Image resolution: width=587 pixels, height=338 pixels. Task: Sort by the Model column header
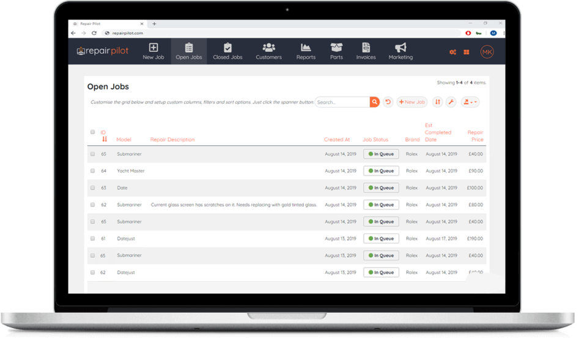click(124, 139)
